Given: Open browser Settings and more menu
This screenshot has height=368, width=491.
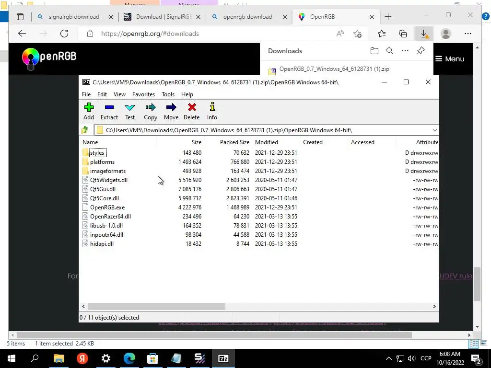Looking at the screenshot, I should click(x=468, y=34).
